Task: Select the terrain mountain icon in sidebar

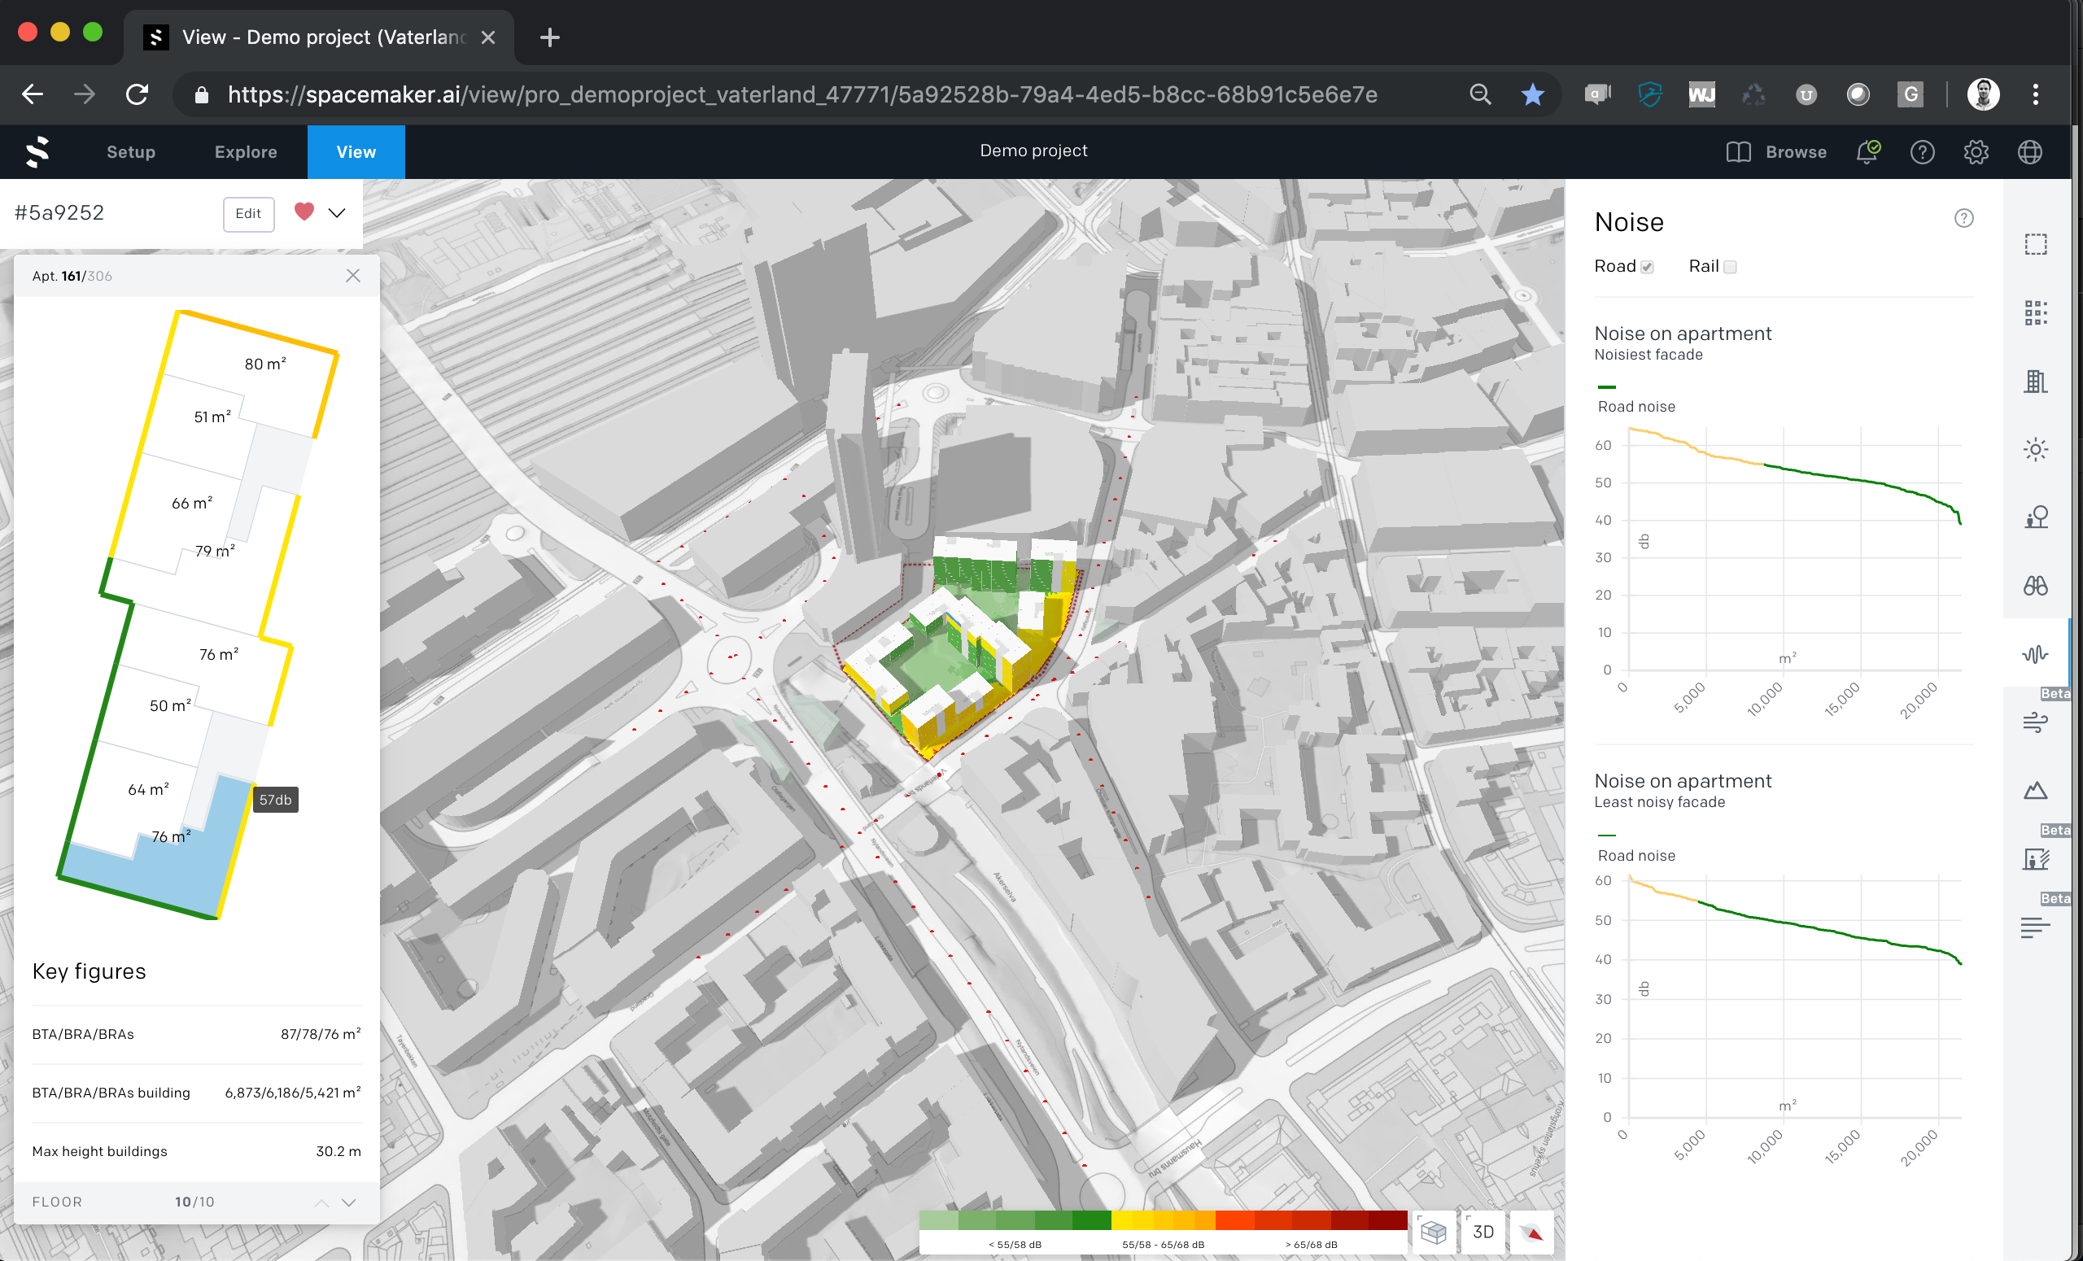Action: point(2035,791)
